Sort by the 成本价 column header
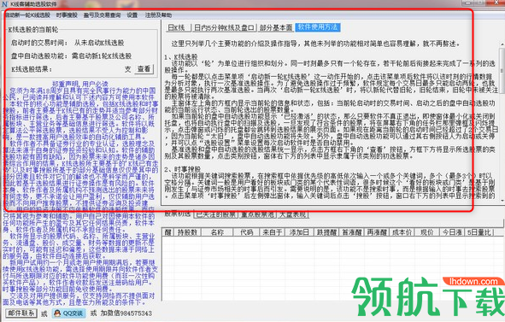 pos(402,232)
